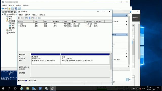Click connect/settings icon in Disk Management toolbar
Viewport: 162px width, 91px height.
[36, 18]
